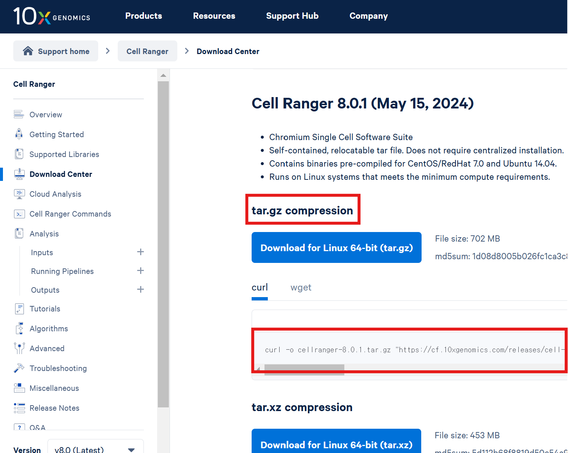Expand the Running Pipelines section
The image size is (568, 453).
tap(140, 271)
